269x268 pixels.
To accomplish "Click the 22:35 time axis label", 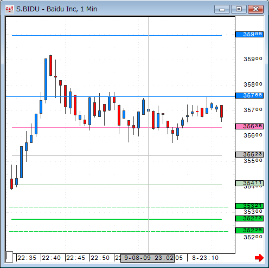I will 27,258.
